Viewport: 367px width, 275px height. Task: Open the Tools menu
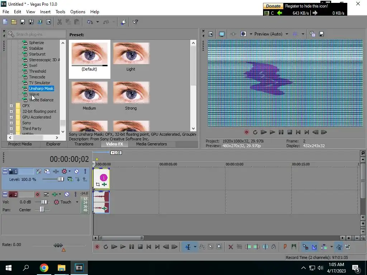coord(60,12)
